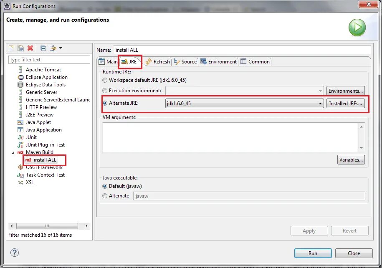The width and height of the screenshot is (382, 268).
Task: Click the J2EE Preview icon
Action: tap(21, 115)
